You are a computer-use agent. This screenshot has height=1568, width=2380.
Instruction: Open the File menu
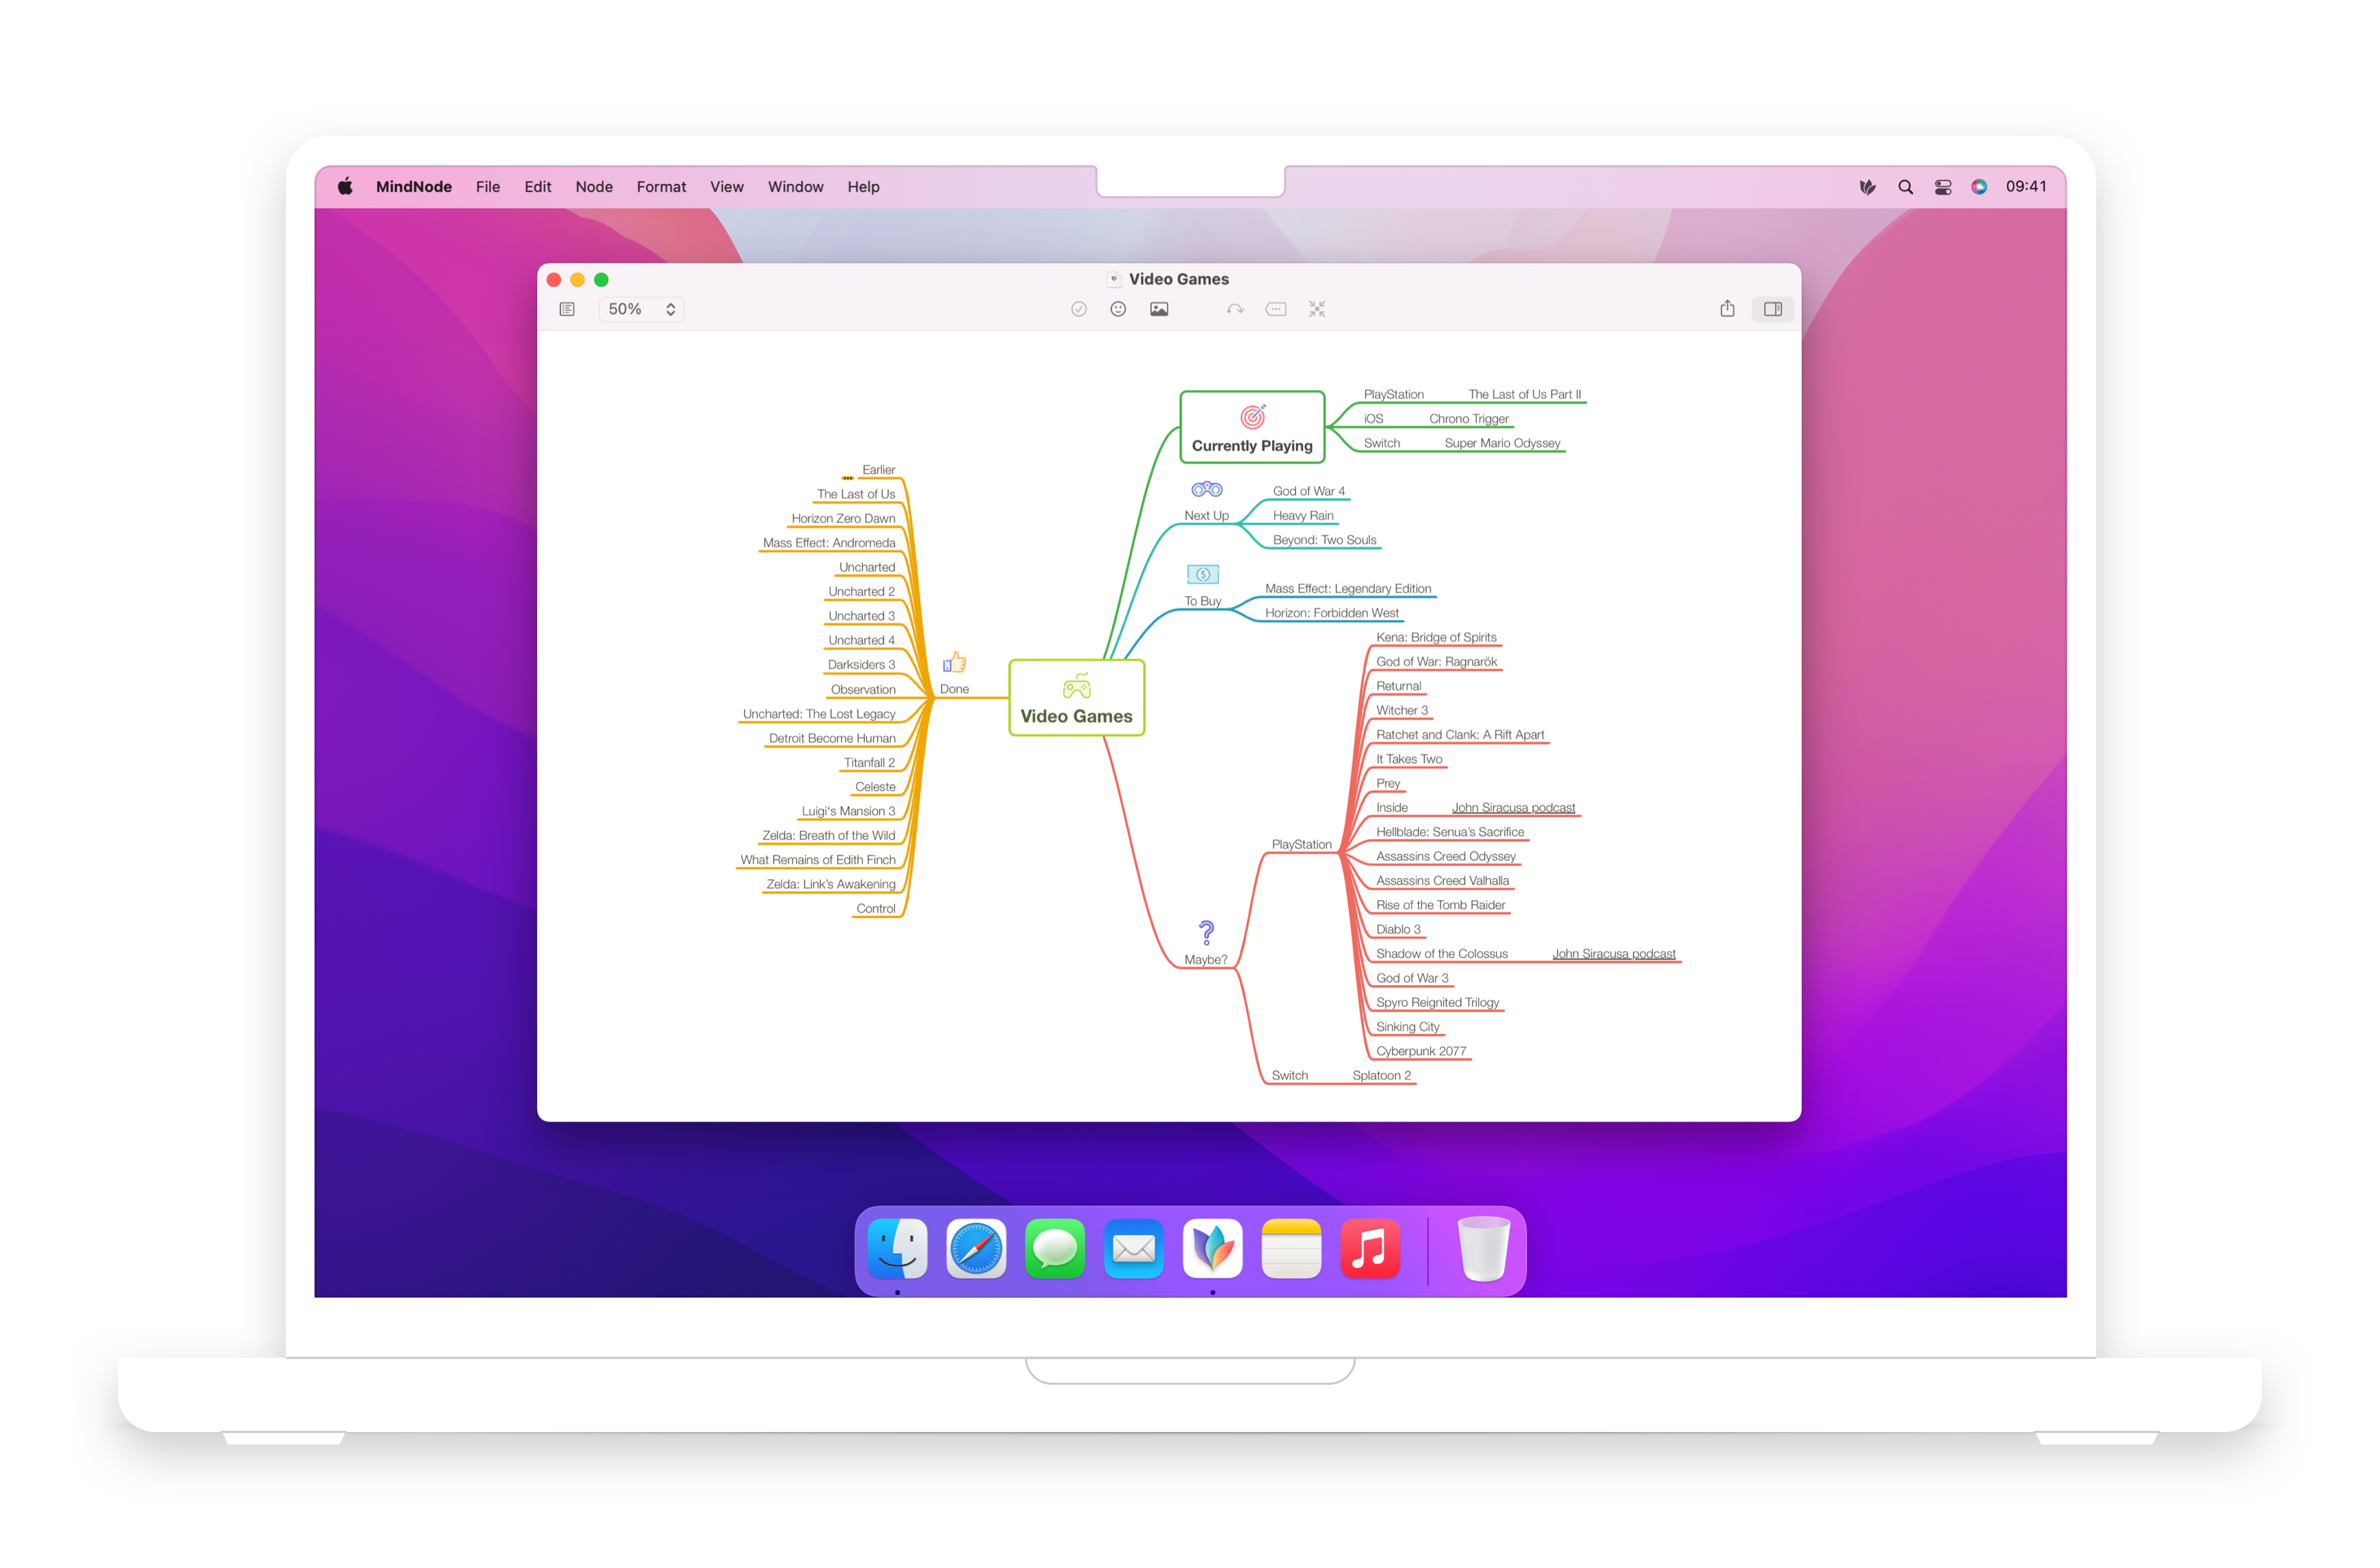click(488, 187)
